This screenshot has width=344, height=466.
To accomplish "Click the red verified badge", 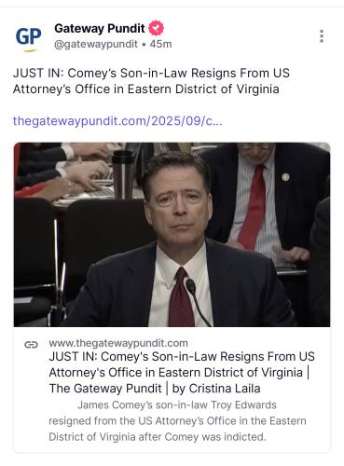I will tap(156, 28).
